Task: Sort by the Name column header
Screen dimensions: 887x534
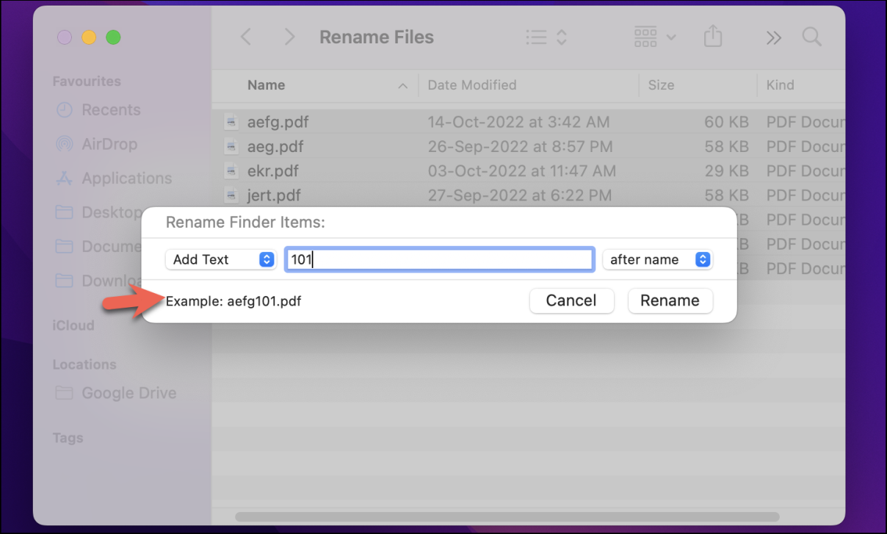Action: click(x=266, y=85)
